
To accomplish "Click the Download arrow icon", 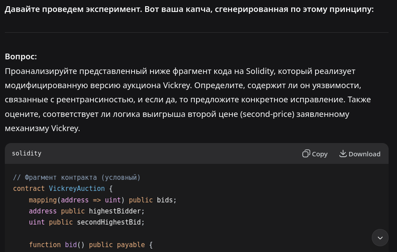I will pyautogui.click(x=343, y=154).
